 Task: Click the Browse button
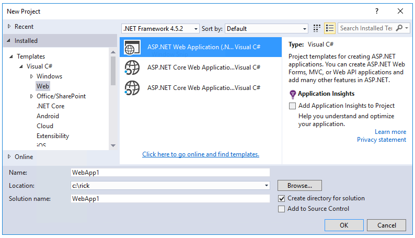coord(299,186)
